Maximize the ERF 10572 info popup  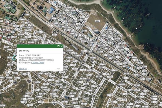click(x=59, y=46)
